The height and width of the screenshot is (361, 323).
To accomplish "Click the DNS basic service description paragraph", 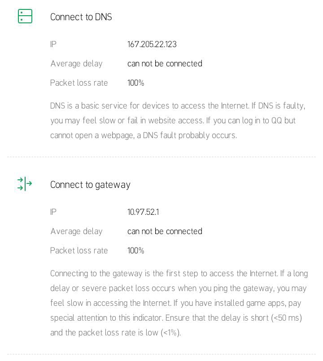I will [178, 121].
